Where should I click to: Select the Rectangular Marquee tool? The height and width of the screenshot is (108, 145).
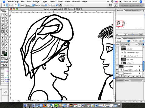tap(3, 15)
